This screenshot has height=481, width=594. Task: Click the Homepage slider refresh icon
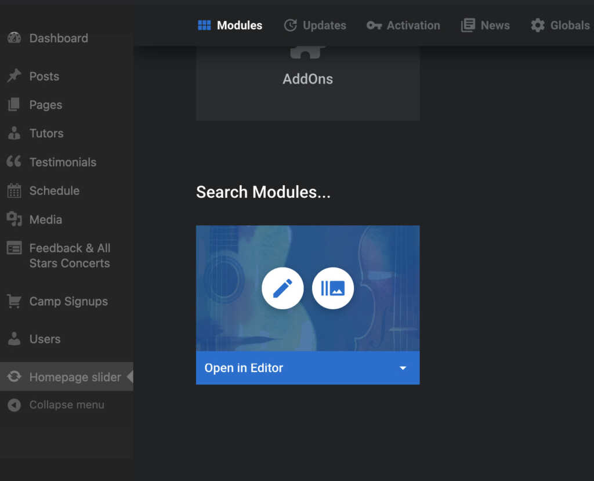point(15,377)
